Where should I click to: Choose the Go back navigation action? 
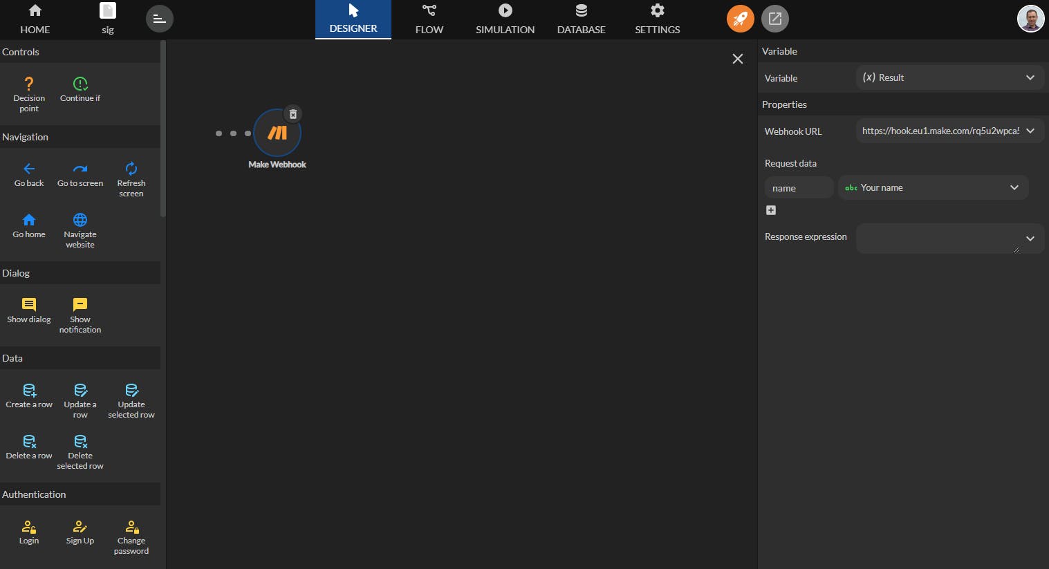click(x=29, y=174)
